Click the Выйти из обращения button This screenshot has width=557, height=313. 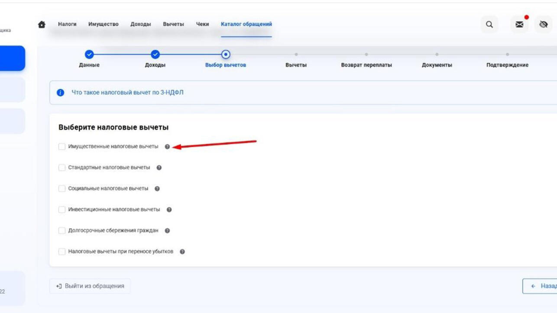[x=90, y=286]
